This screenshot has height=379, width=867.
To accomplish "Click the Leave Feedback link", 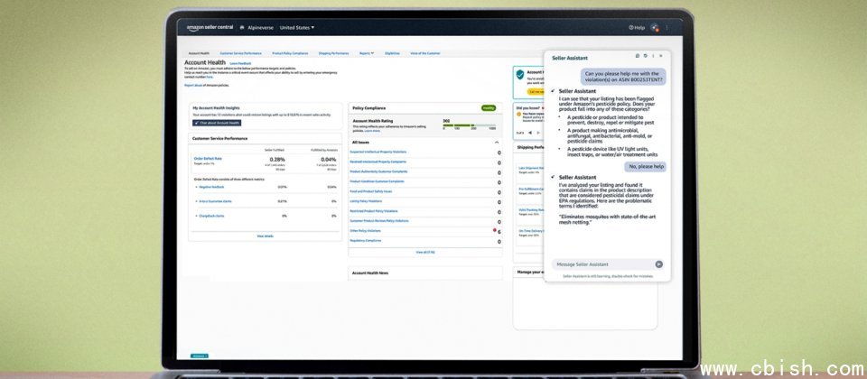I will tap(240, 63).
